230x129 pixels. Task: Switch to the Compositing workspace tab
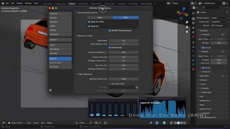60,4
